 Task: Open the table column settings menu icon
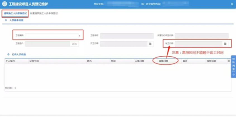coord(229,60)
